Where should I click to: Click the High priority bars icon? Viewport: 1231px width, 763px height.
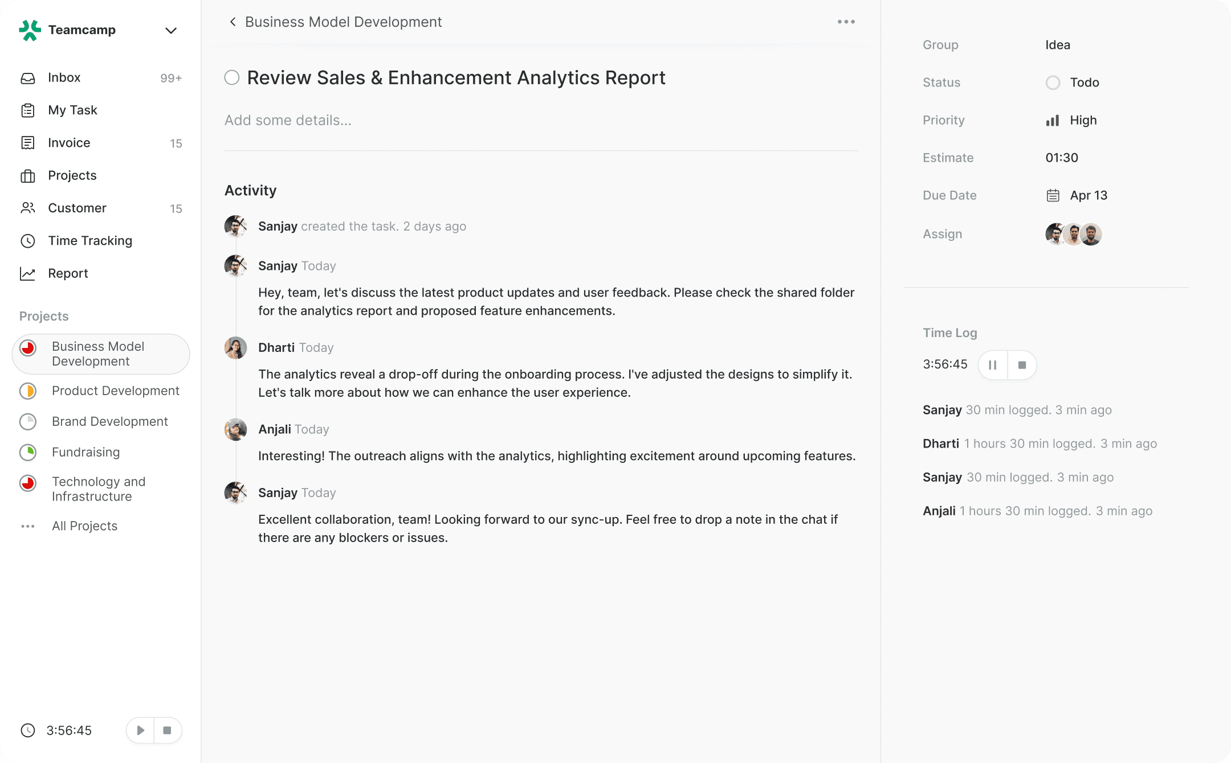point(1053,121)
